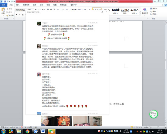Apply the 标题 1 heading style
This screenshot has width=167, height=134.
(115, 11)
